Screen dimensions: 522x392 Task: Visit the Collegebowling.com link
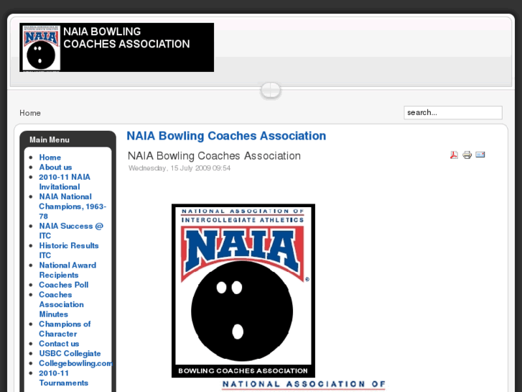point(75,363)
